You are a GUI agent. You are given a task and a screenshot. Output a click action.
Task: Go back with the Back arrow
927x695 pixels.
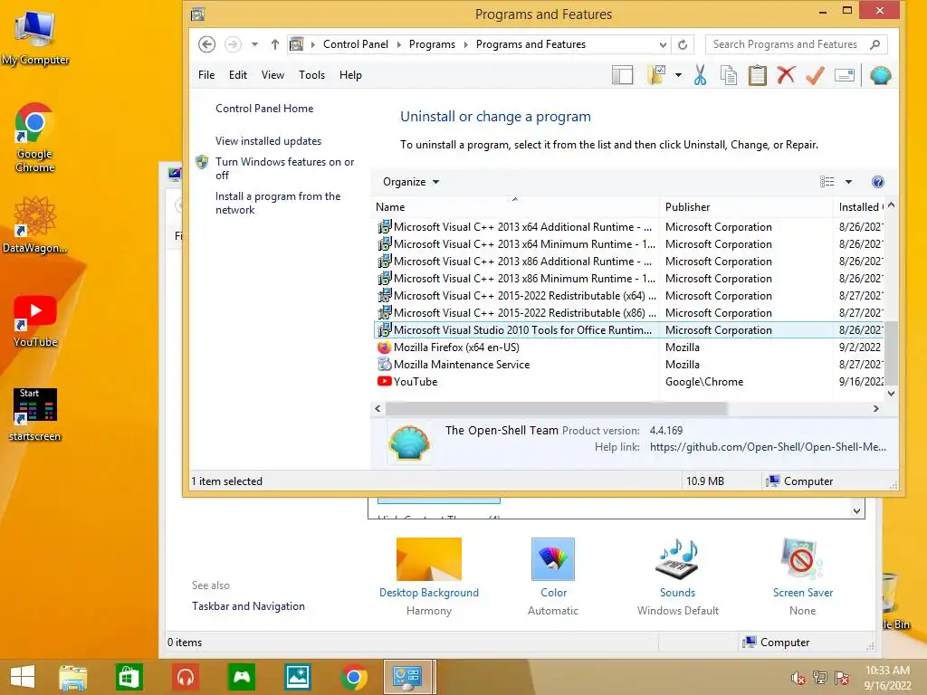206,44
